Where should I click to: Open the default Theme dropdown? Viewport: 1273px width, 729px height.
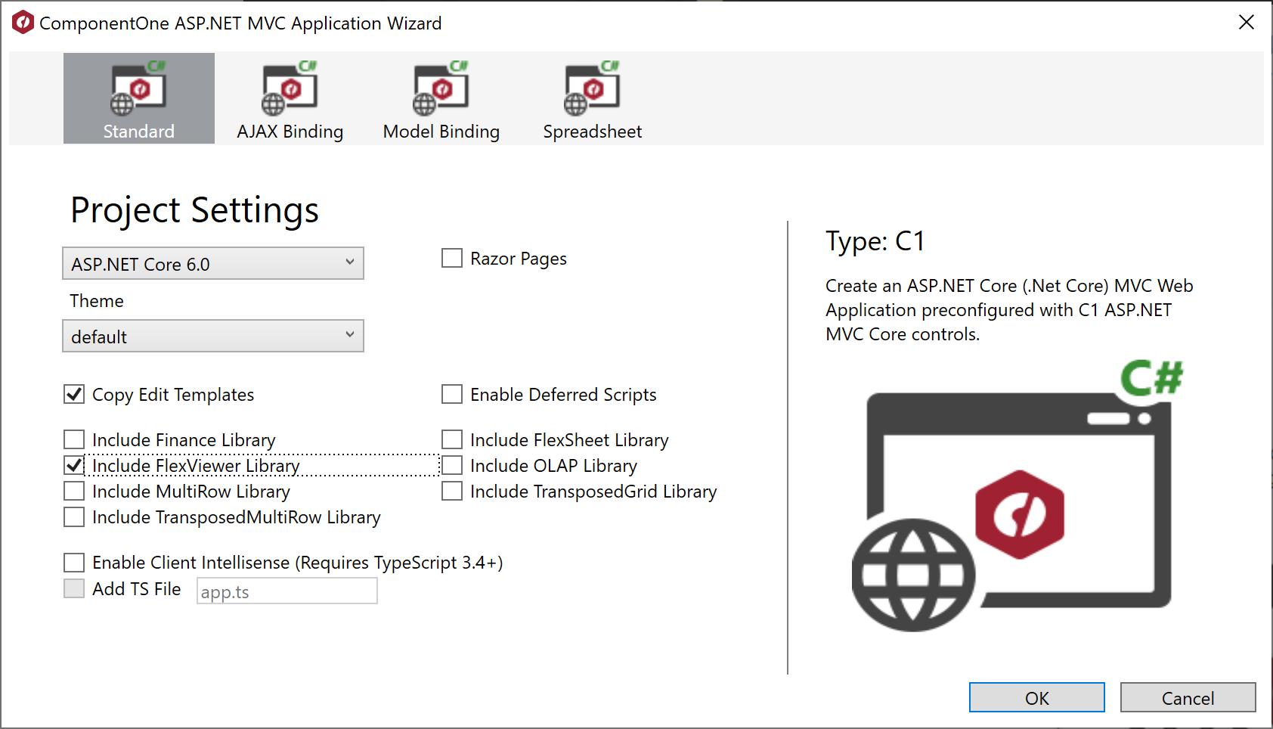[x=213, y=337]
